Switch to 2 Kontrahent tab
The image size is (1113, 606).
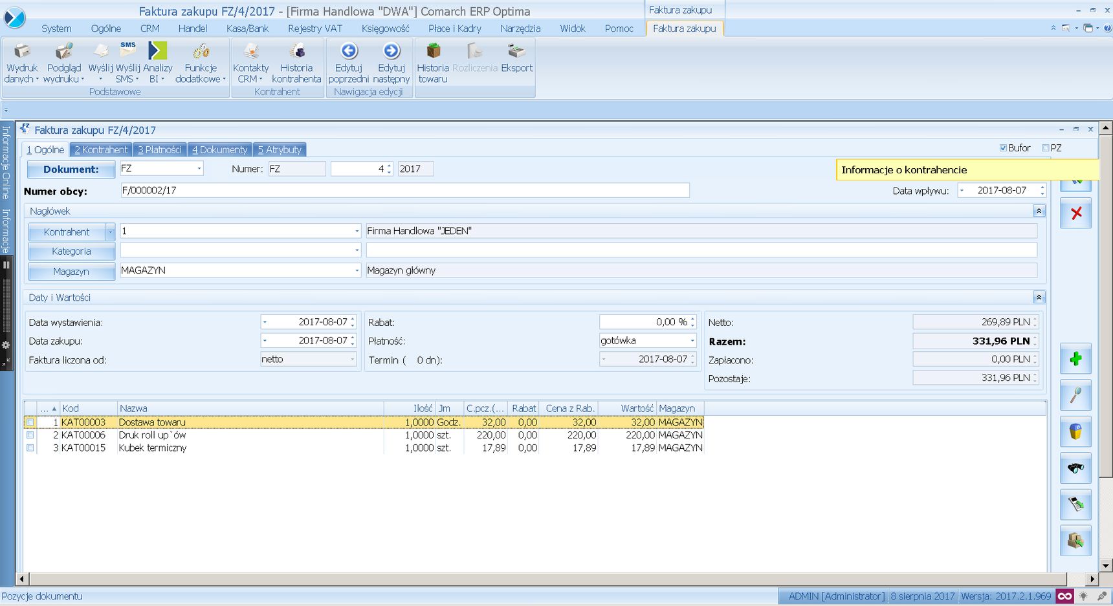coord(101,149)
